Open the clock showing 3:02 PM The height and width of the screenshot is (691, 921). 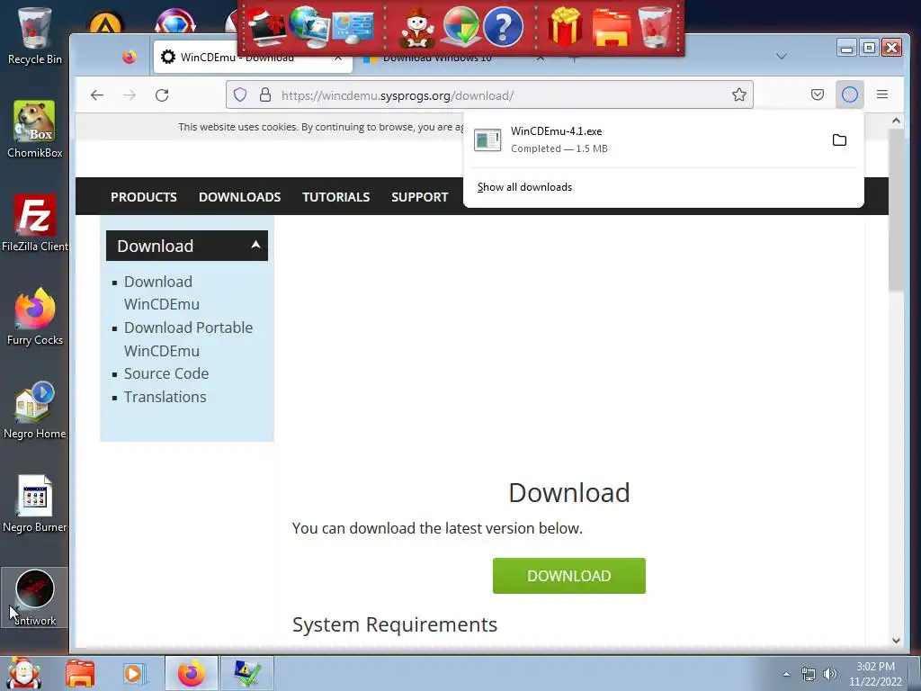[x=875, y=674]
